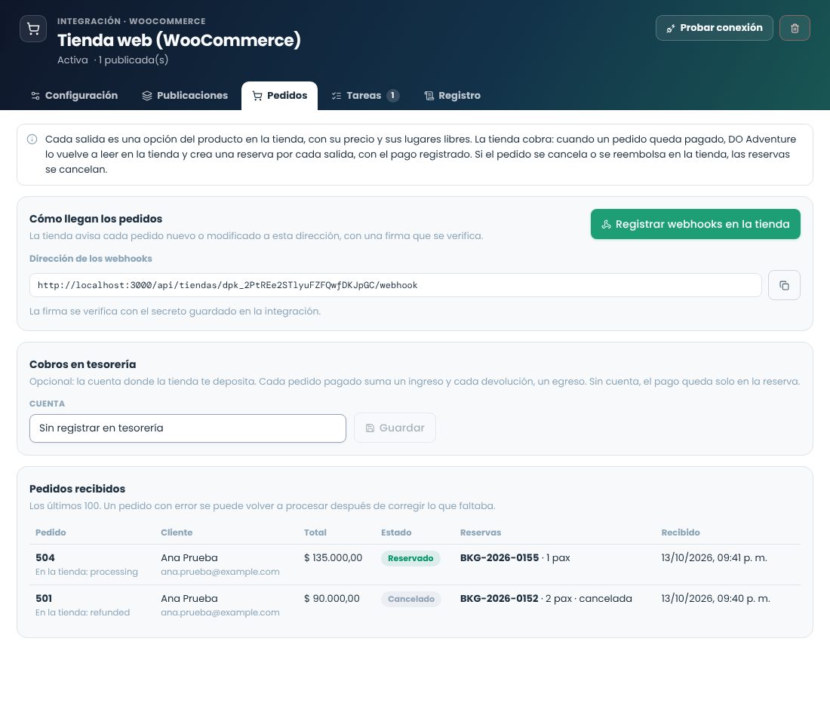Click the Reservas column header
This screenshot has height=712, width=830.
point(481,532)
